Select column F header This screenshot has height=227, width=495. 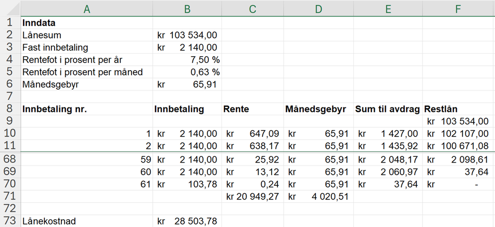(x=458, y=8)
